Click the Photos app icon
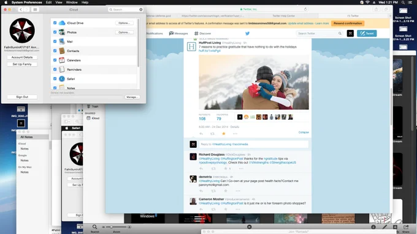 tap(62, 32)
